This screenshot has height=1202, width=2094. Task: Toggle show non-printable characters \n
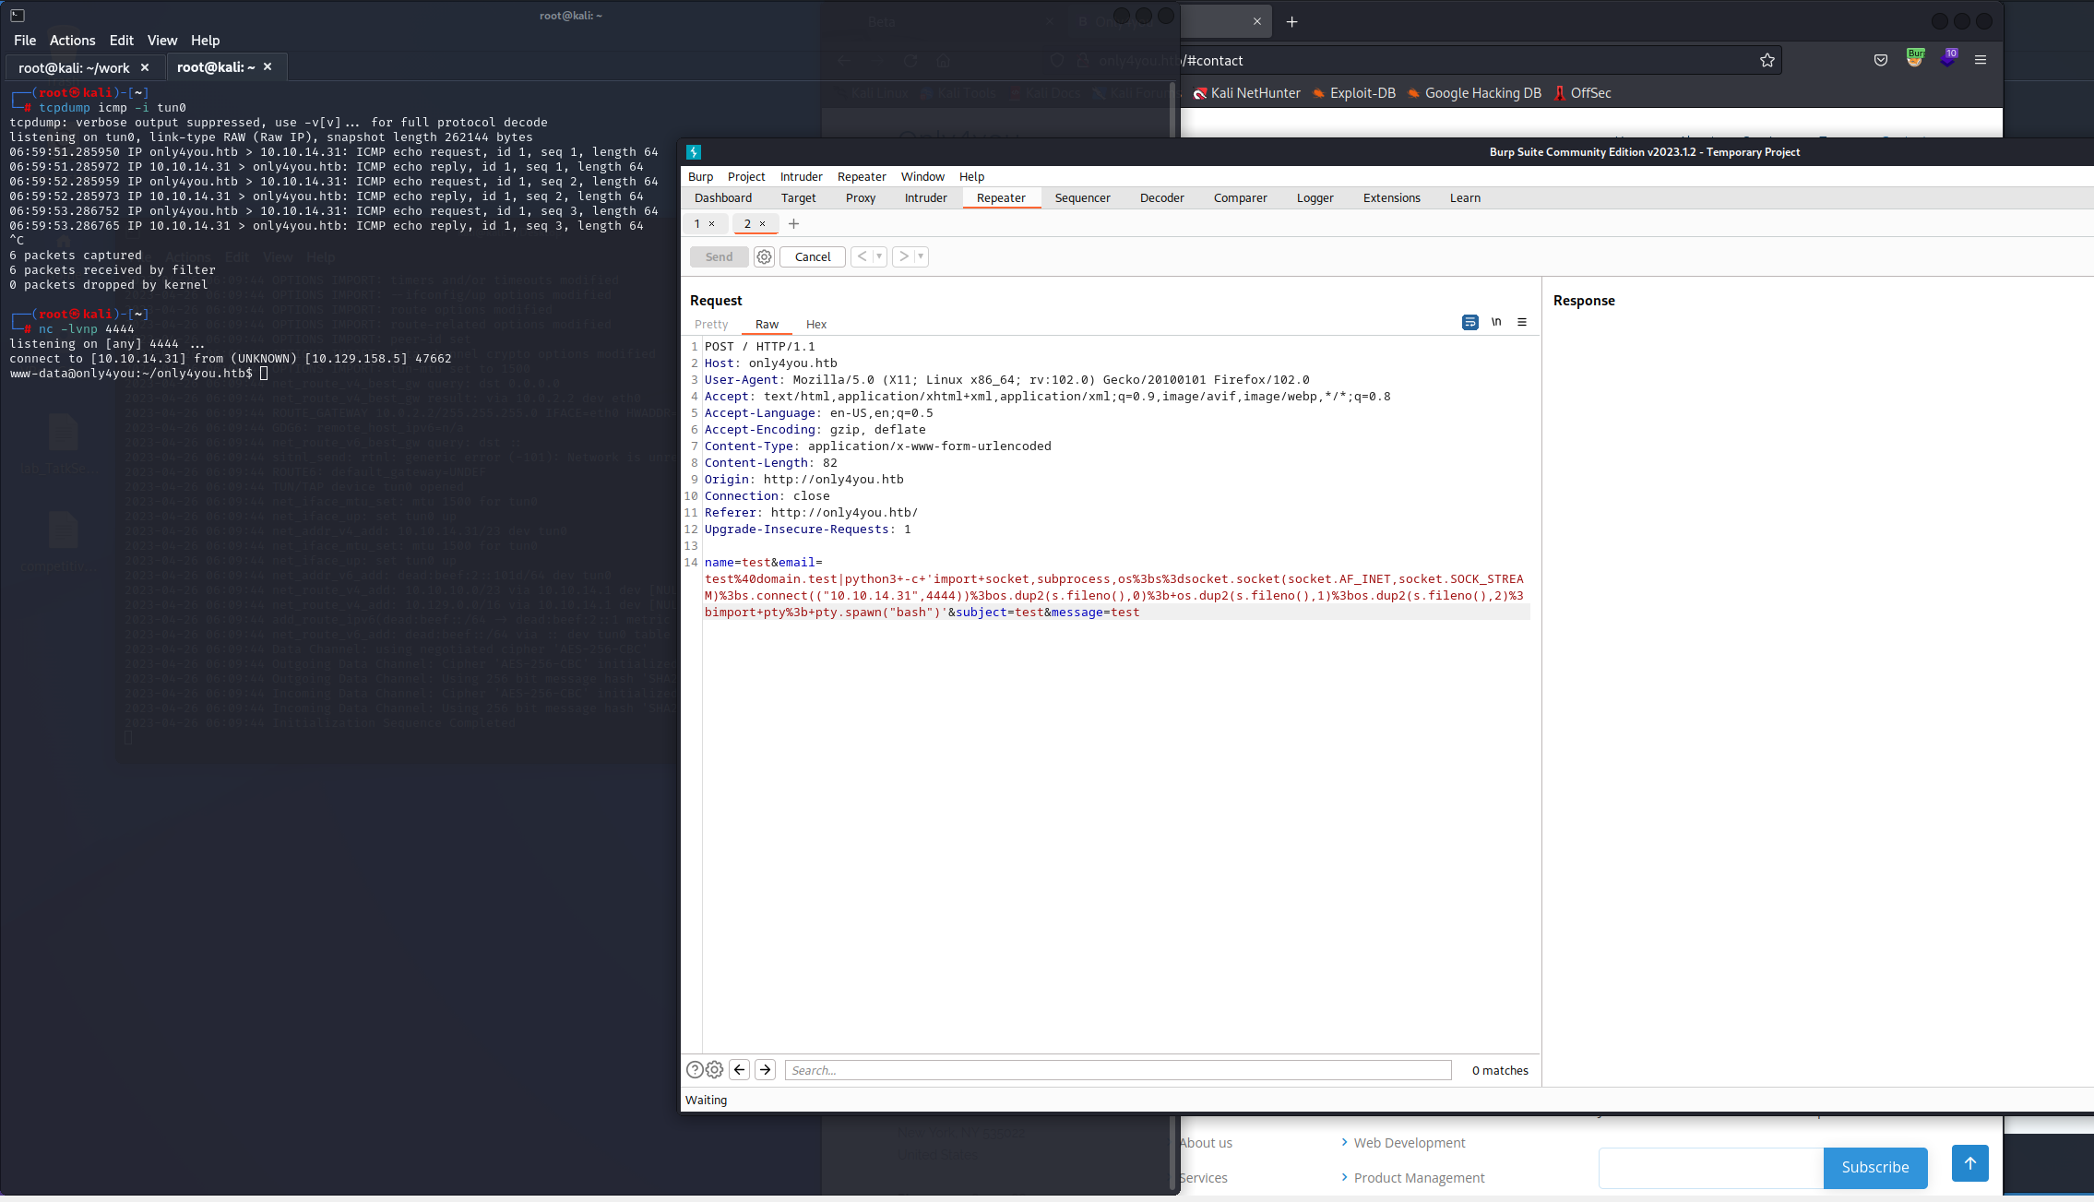coord(1496,323)
